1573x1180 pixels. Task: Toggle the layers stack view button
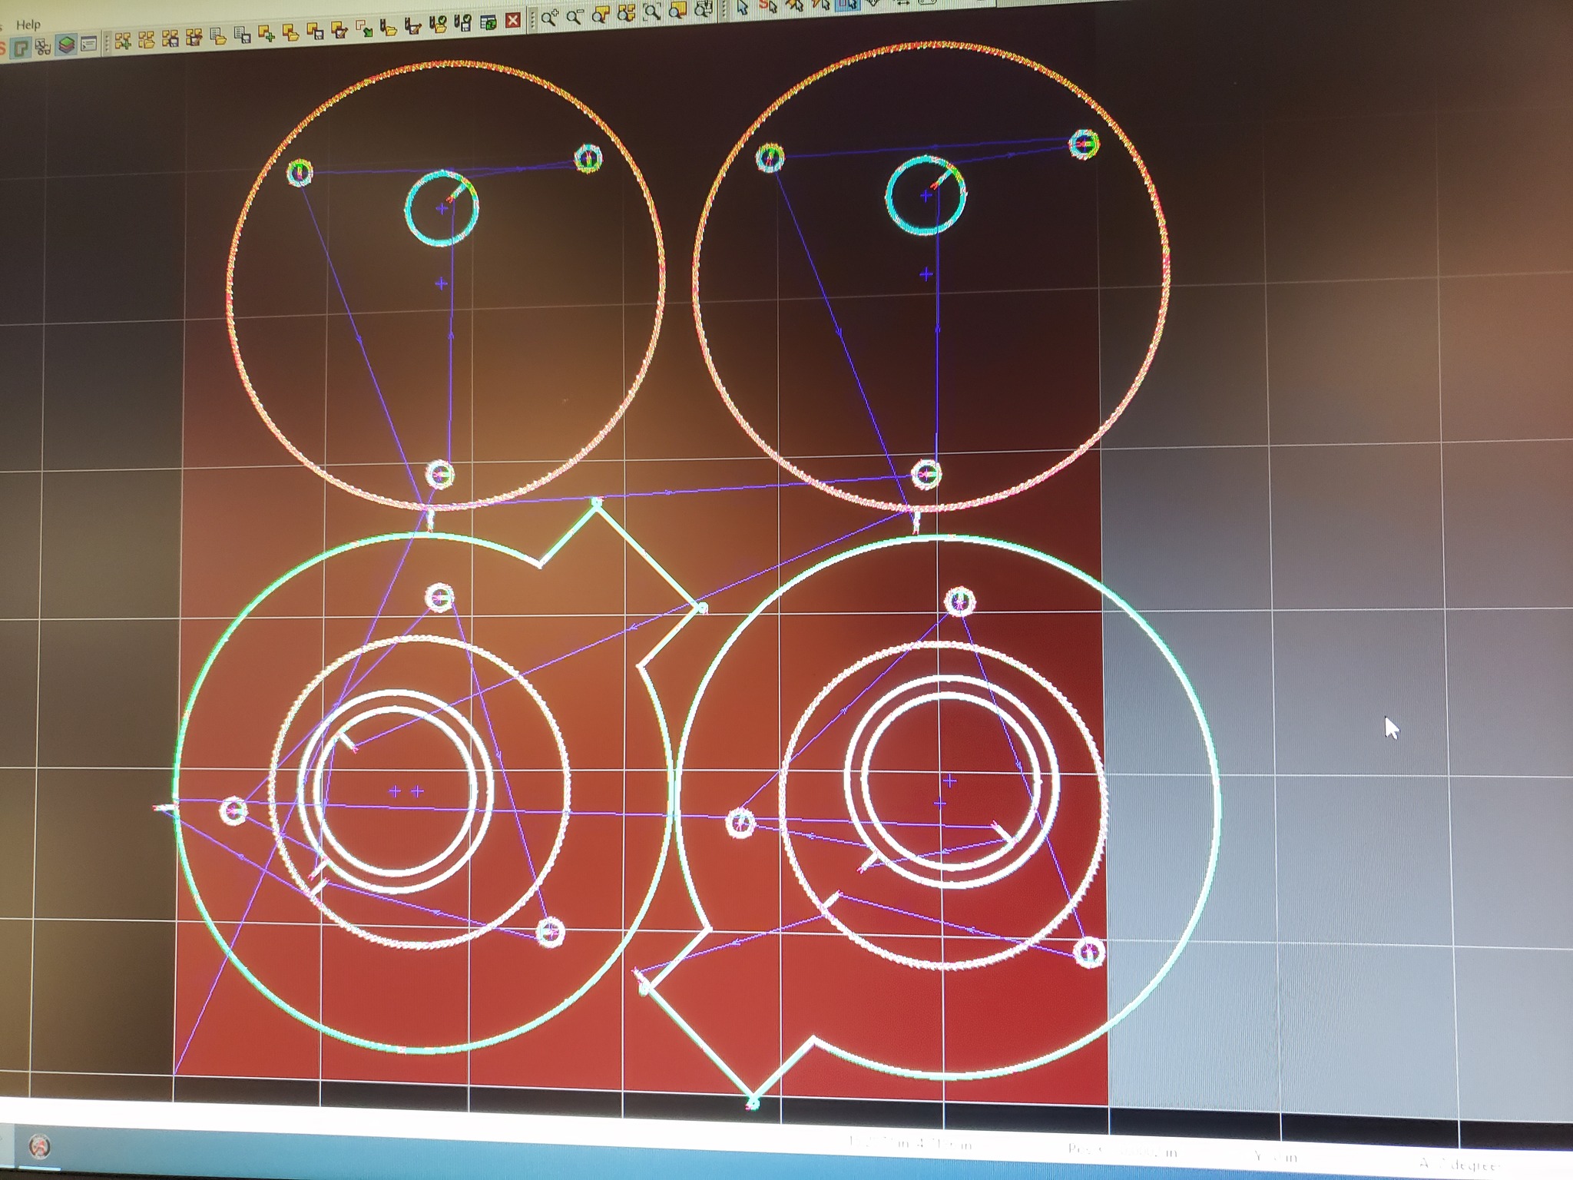(66, 45)
